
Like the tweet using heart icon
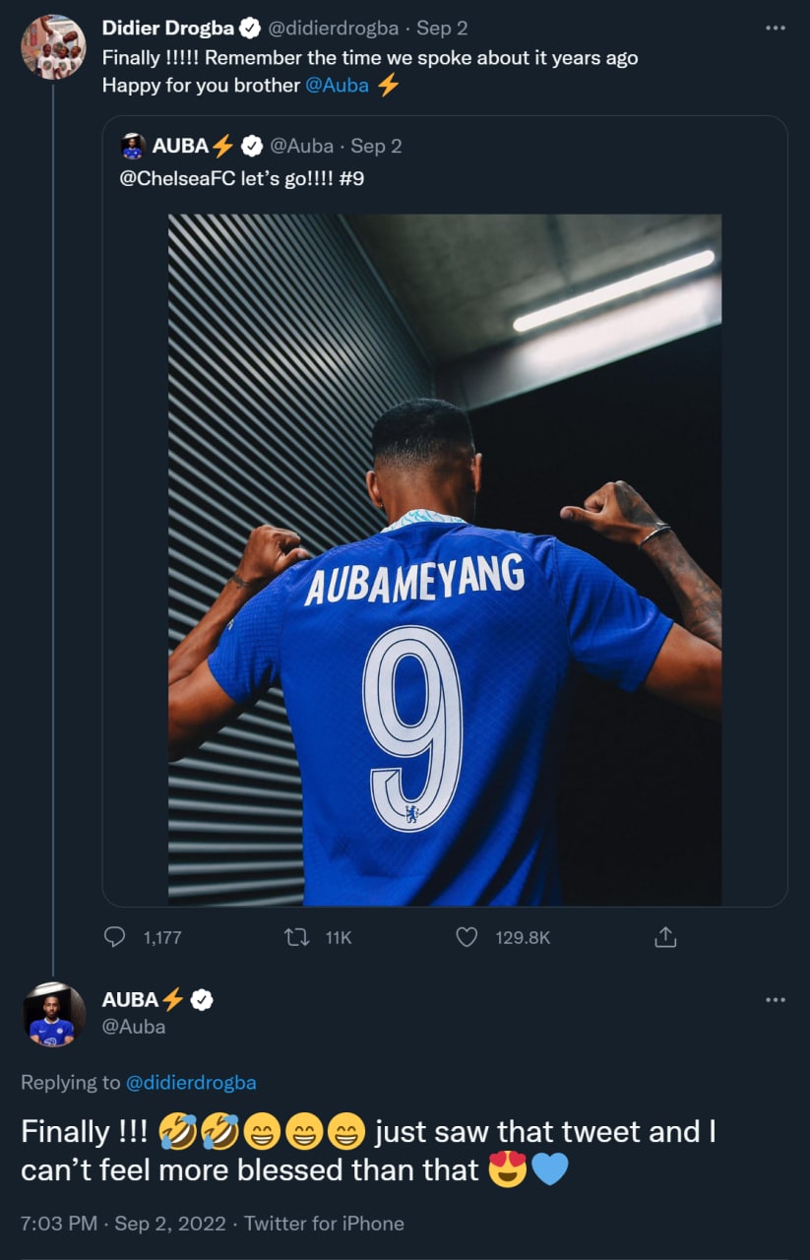pos(467,937)
